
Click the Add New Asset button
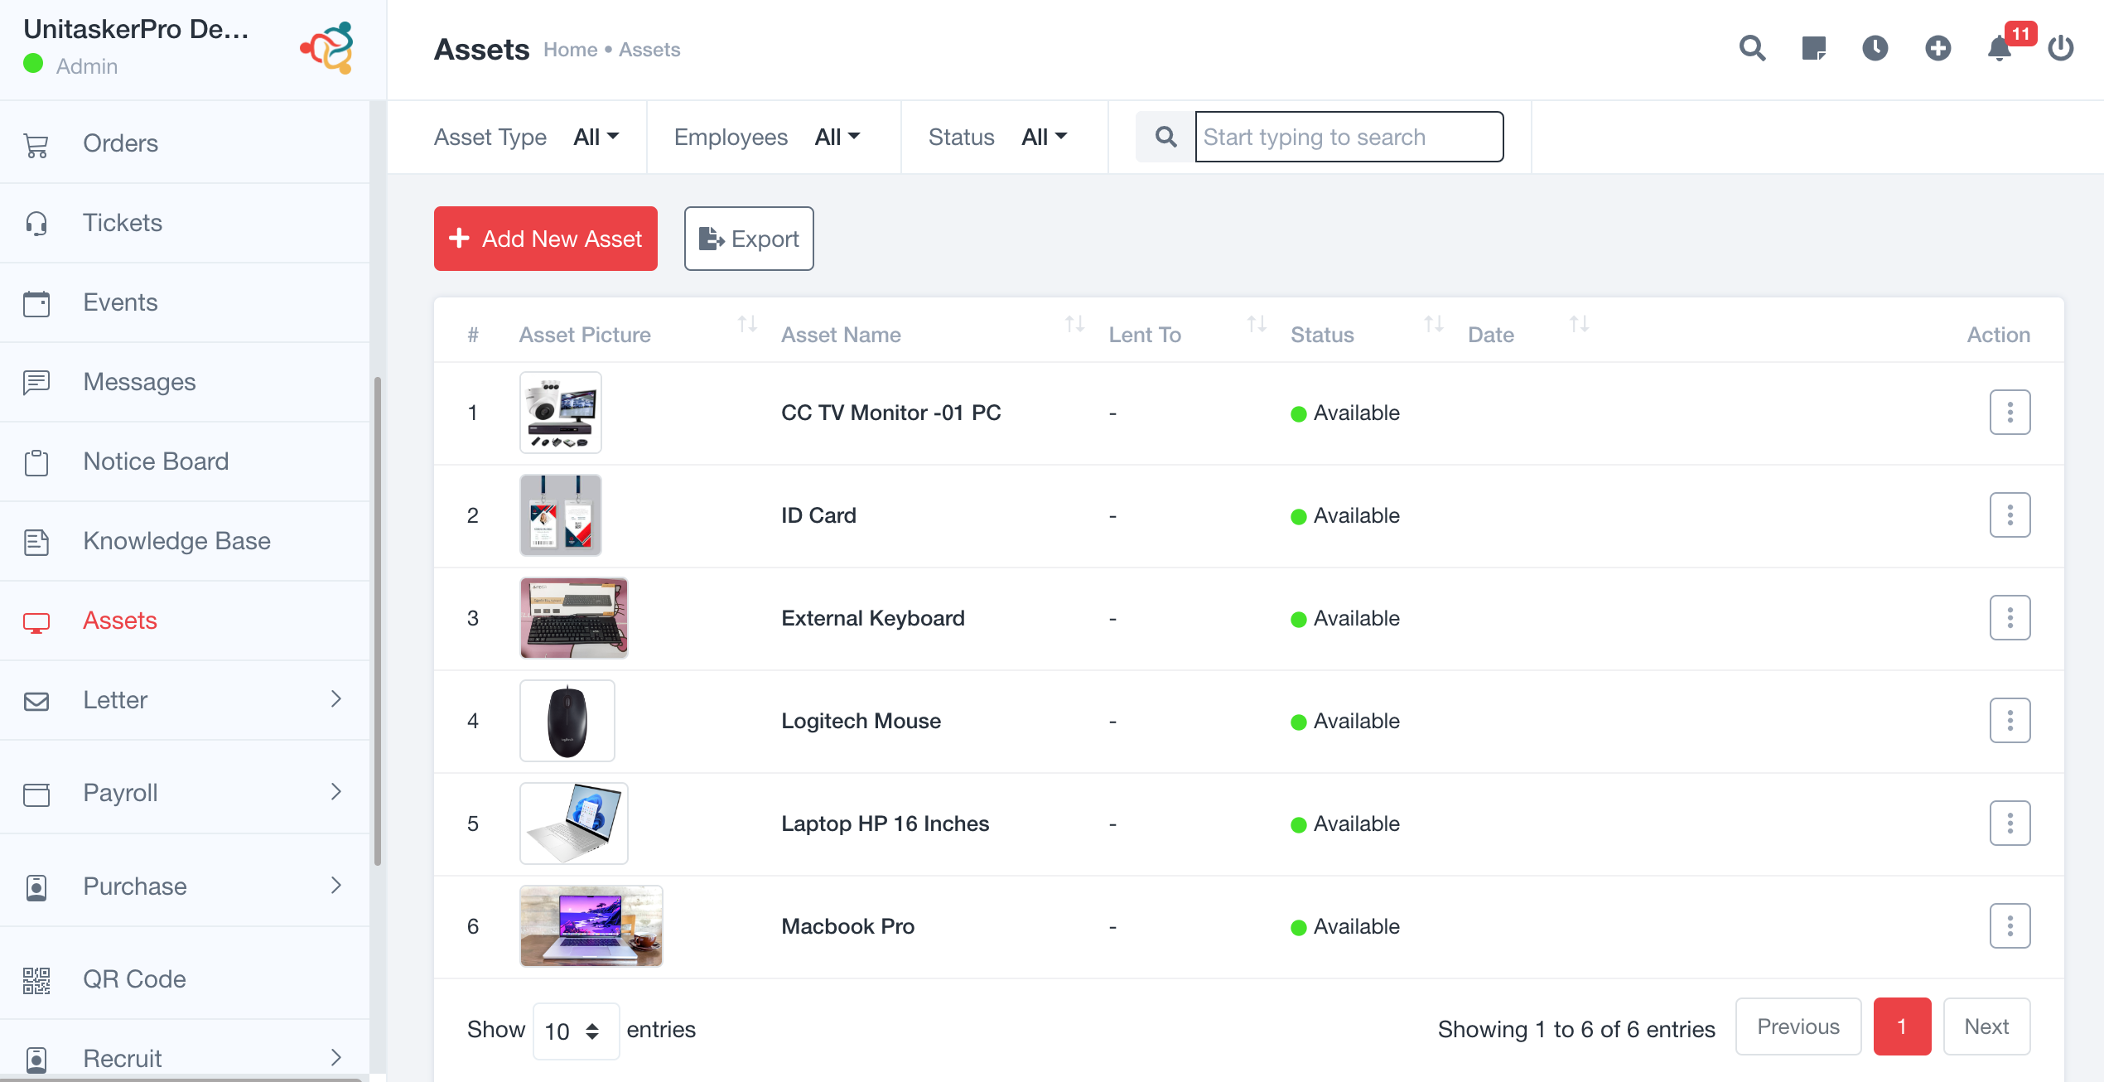(545, 239)
